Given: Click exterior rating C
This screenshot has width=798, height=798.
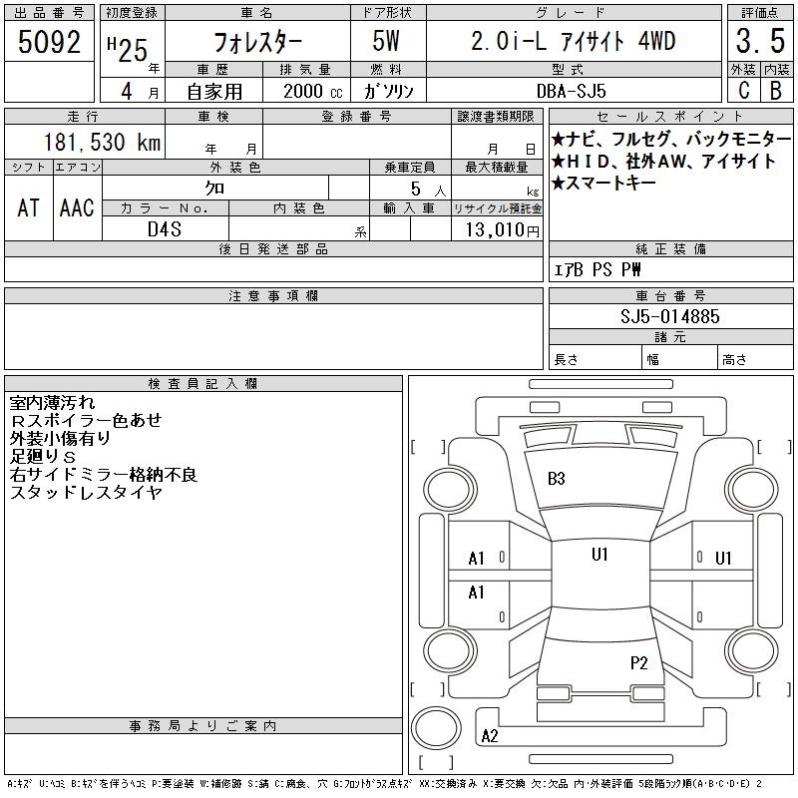Looking at the screenshot, I should (744, 91).
